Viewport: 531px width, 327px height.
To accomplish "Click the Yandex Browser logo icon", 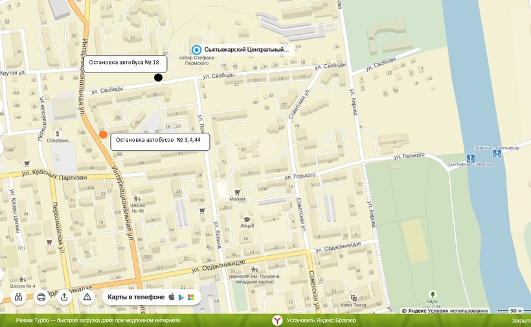I will click(x=277, y=321).
